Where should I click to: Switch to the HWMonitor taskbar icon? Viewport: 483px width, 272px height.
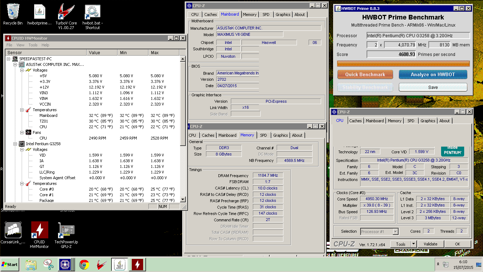click(137, 265)
